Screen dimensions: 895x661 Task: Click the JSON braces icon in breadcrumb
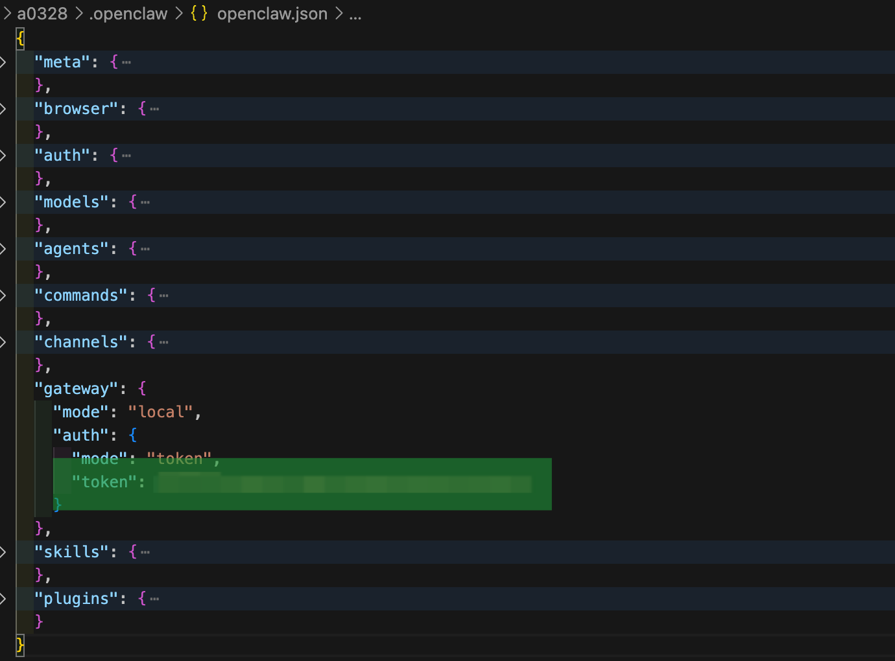[199, 14]
